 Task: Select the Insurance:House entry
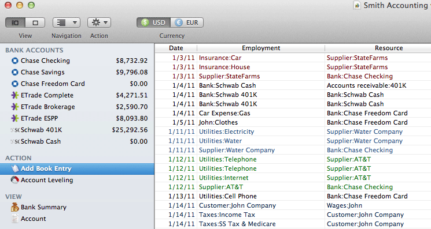point(224,67)
